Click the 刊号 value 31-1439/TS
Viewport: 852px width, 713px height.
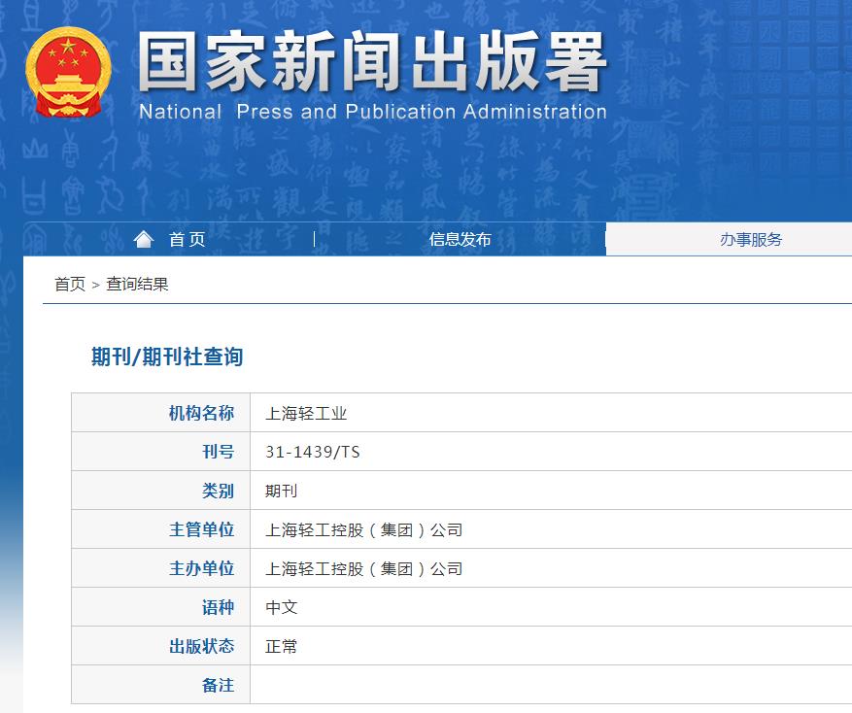pos(313,451)
